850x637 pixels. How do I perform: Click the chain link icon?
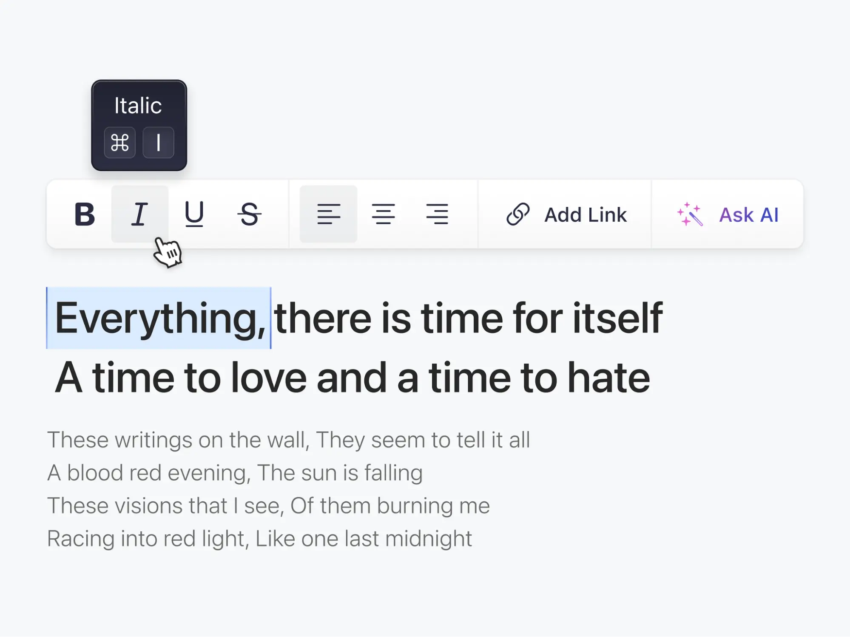tap(517, 214)
